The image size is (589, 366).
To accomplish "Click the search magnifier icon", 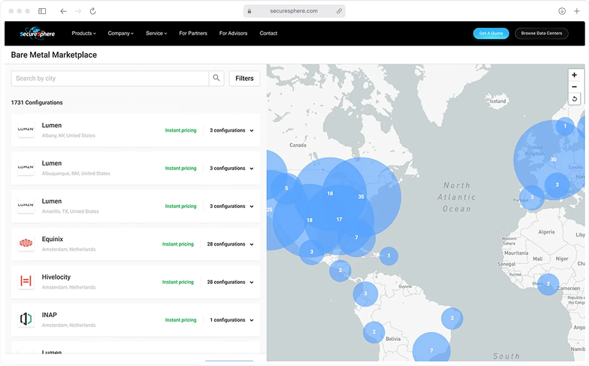I will (216, 78).
